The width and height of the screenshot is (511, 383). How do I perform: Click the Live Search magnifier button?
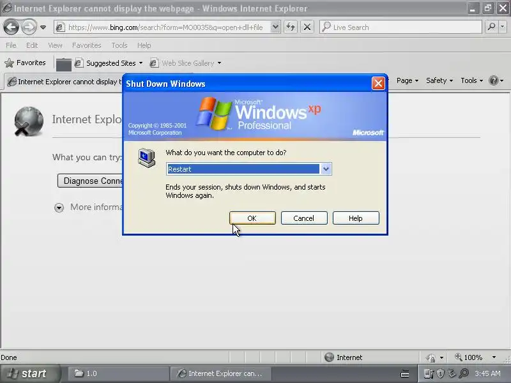(x=491, y=27)
